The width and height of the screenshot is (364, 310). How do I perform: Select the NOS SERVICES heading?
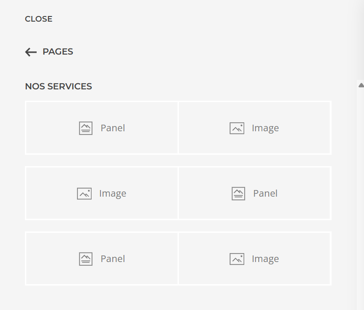click(58, 87)
